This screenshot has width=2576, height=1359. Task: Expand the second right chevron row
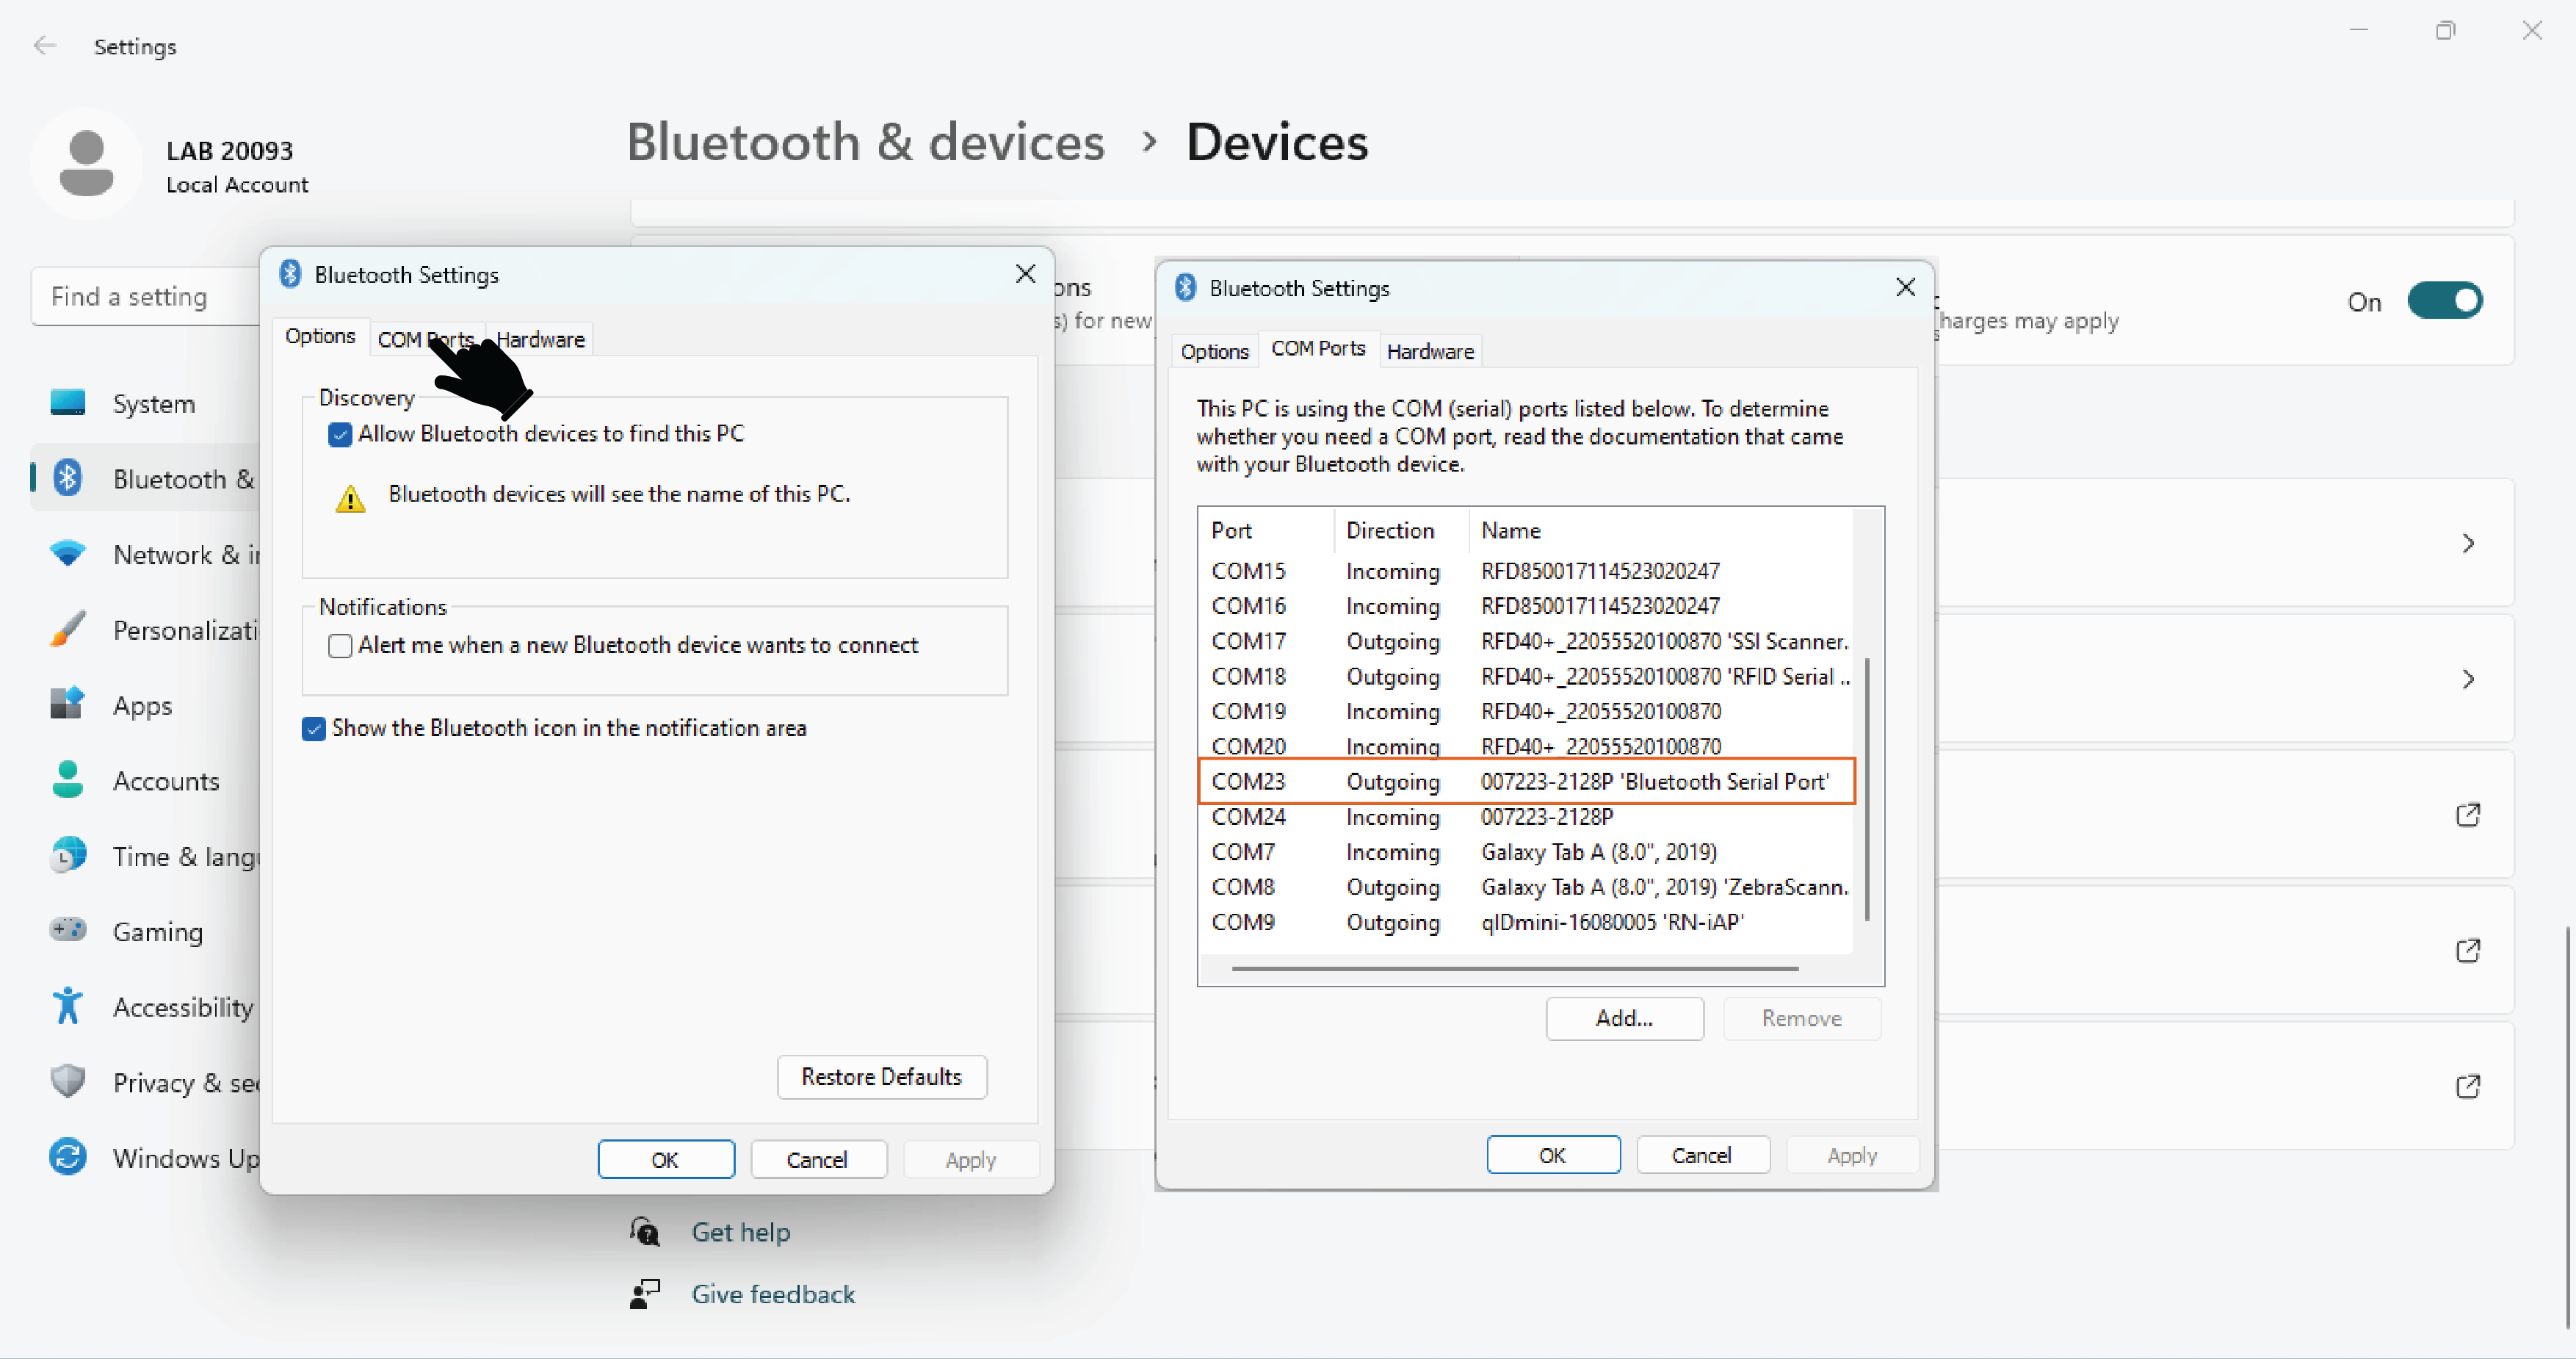[2468, 679]
